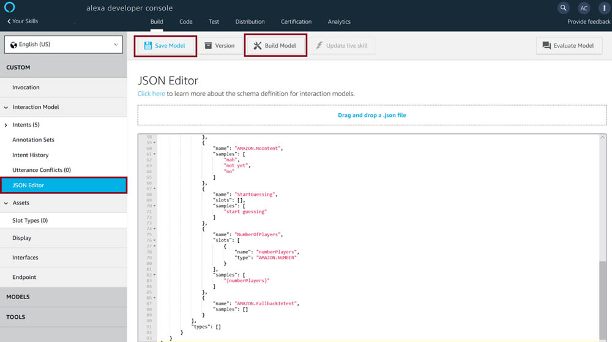Screen dimensions: 612x342
Task: Switch to the Test tab
Action: (x=214, y=22)
